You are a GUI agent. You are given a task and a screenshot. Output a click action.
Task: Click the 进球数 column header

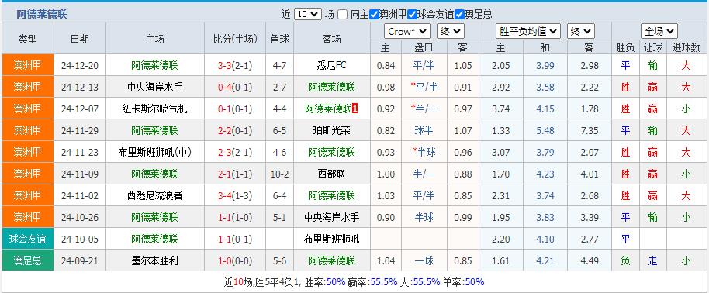click(686, 47)
